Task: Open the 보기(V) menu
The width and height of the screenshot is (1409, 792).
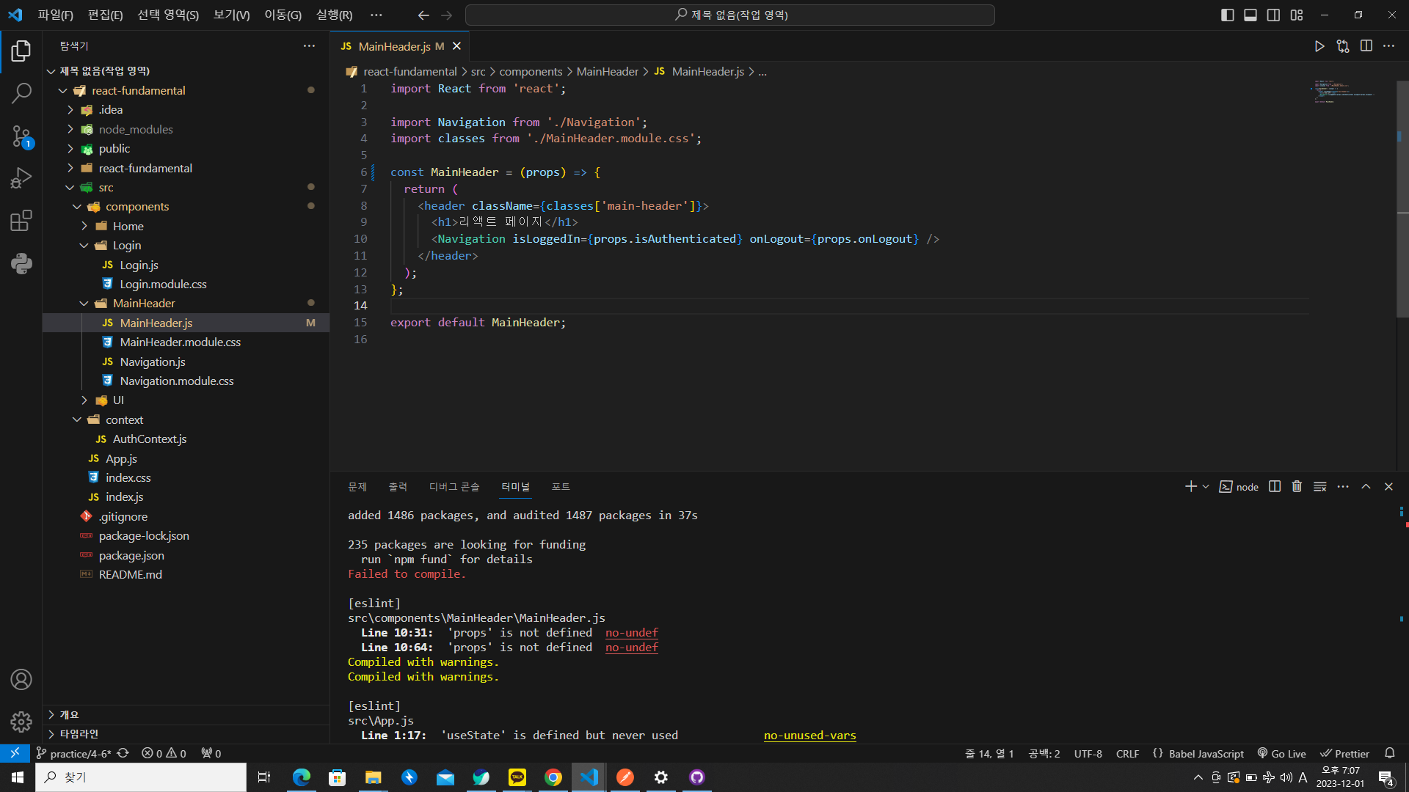Action: (231, 15)
